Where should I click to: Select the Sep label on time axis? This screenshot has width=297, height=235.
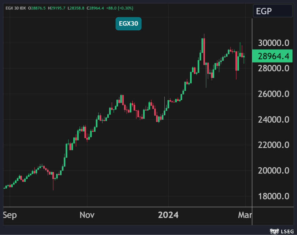point(10,215)
